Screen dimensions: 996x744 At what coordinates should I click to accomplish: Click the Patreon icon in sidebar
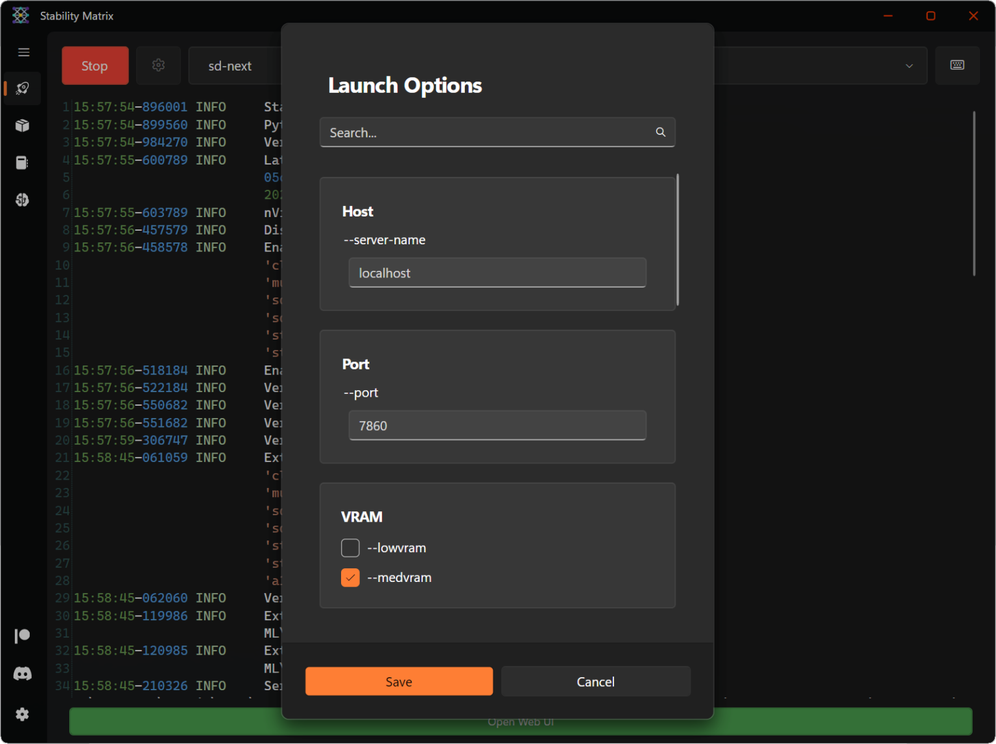(x=23, y=636)
